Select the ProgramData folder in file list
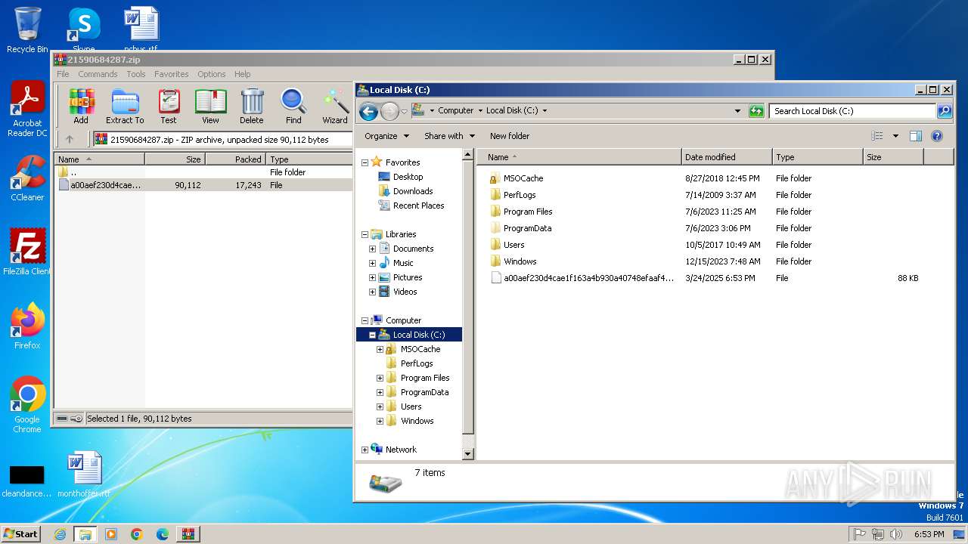 [x=527, y=228]
